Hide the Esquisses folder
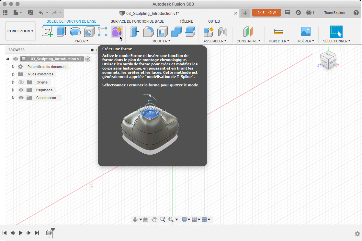 click(x=21, y=90)
